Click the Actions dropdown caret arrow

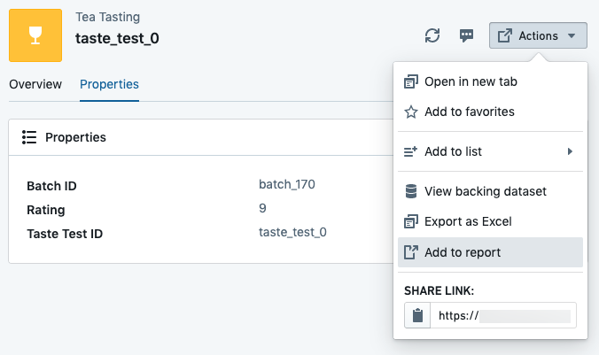pos(572,36)
